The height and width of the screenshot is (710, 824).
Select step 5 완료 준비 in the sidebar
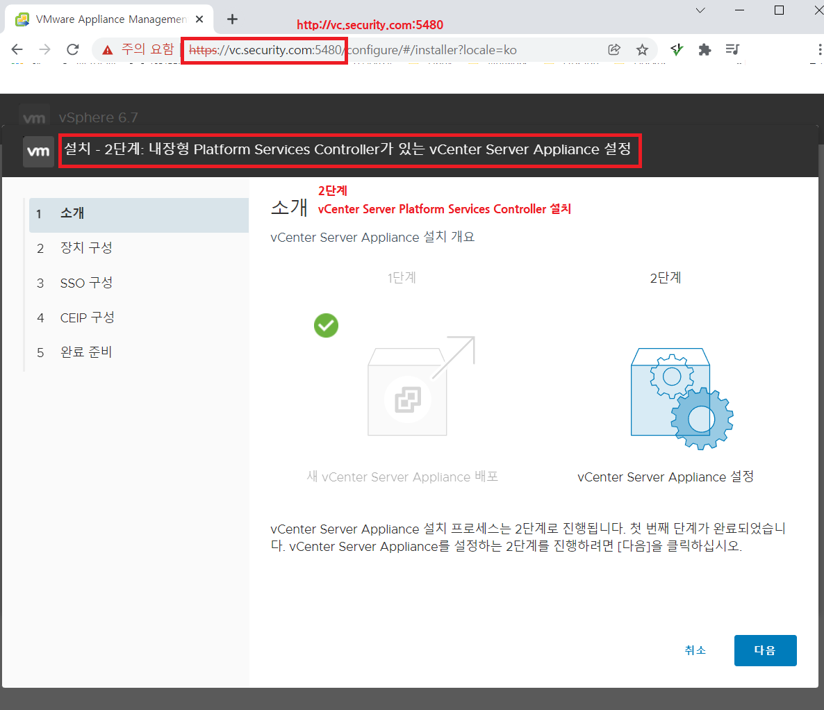click(x=139, y=353)
